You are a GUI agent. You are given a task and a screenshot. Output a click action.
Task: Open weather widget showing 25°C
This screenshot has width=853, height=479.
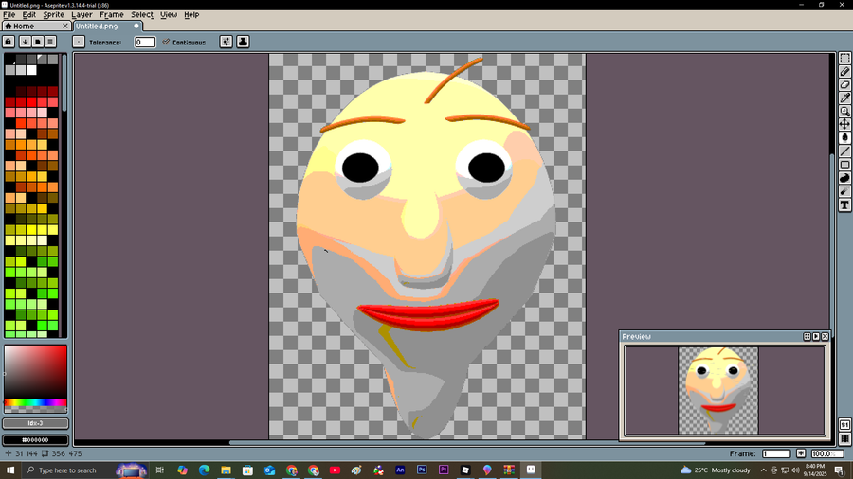point(716,470)
